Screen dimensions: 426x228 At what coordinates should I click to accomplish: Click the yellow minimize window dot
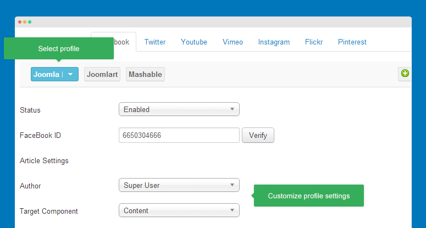click(x=25, y=22)
